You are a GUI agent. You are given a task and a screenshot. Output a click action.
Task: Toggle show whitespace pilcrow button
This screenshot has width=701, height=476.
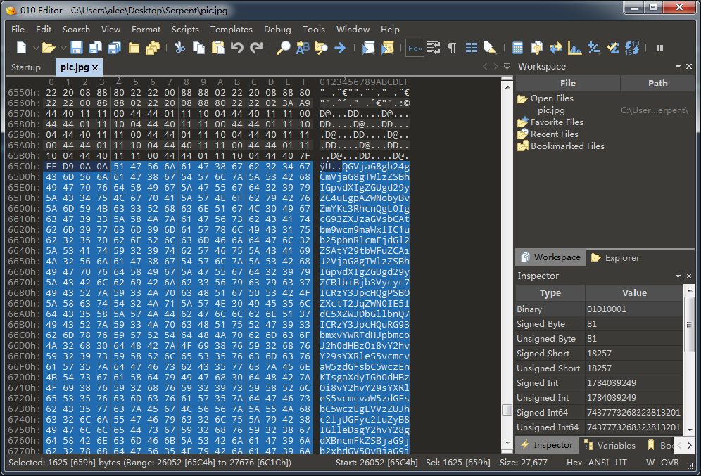click(x=452, y=48)
